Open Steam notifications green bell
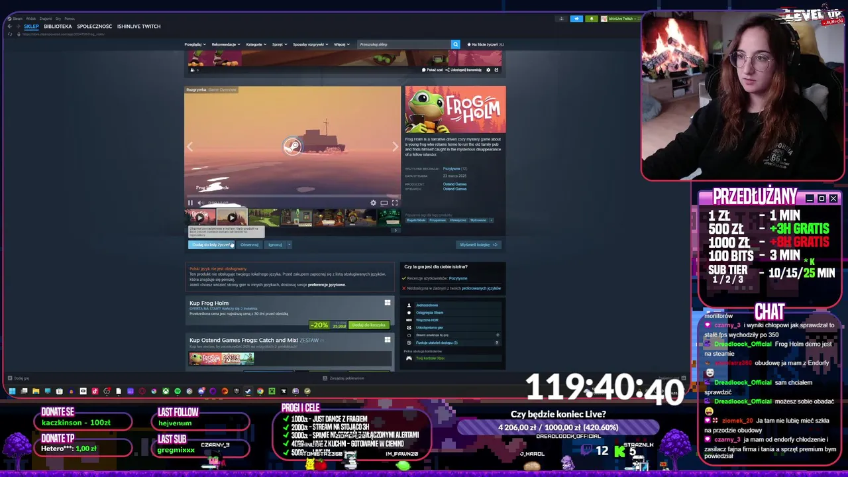 click(592, 19)
